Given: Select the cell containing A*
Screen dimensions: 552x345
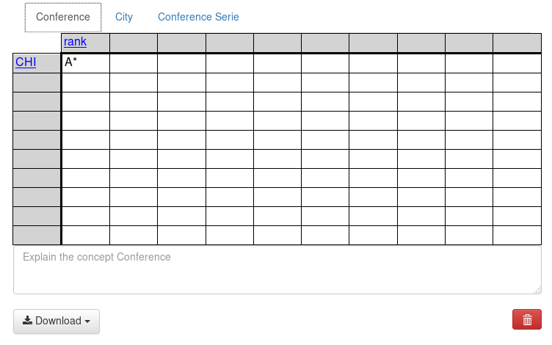Looking at the screenshot, I should [x=86, y=63].
